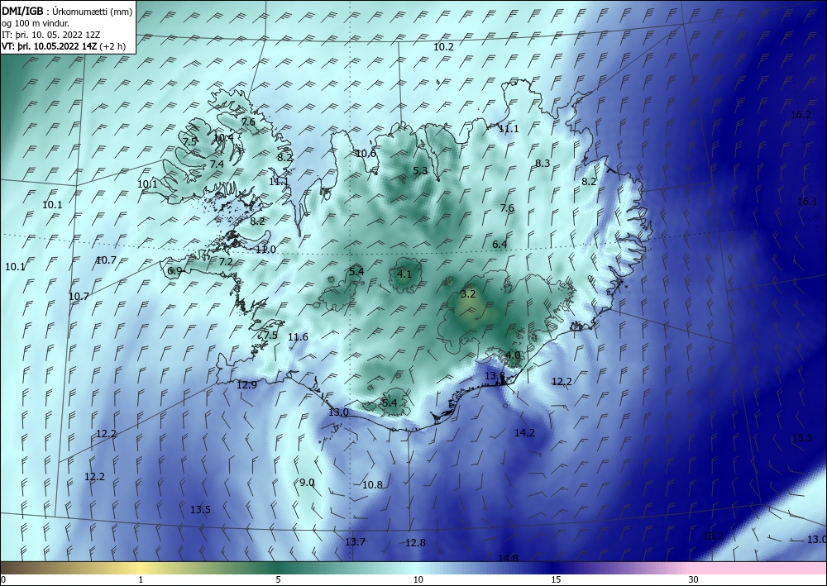The image size is (827, 586).
Task: Click the 3.2 value on Vatnajökull
Action: click(468, 294)
